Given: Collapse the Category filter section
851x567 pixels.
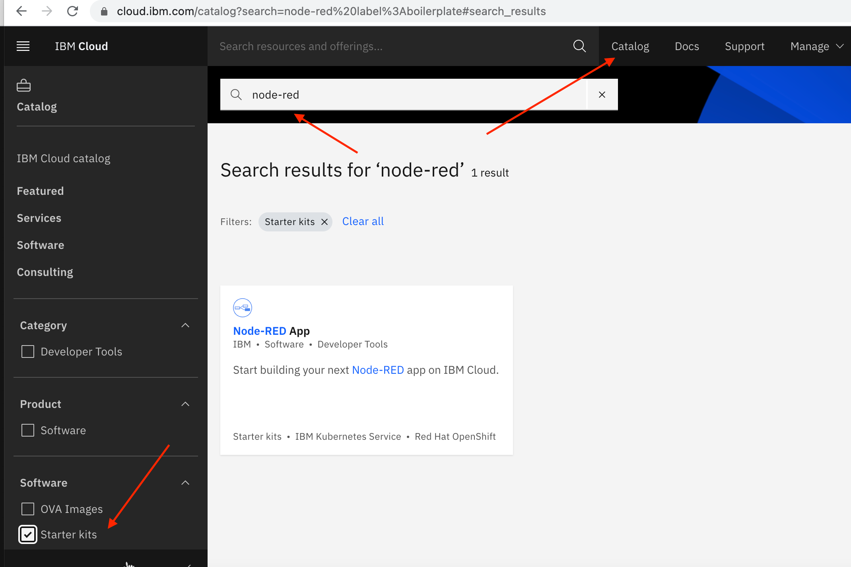Looking at the screenshot, I should pyautogui.click(x=185, y=325).
